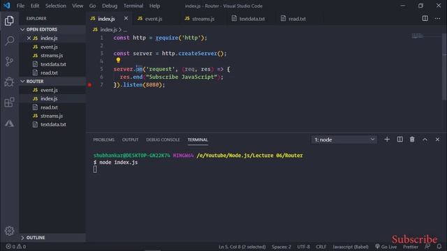Click index.js in the breadcrumb path
The height and width of the screenshot is (251, 447).
(108, 29)
